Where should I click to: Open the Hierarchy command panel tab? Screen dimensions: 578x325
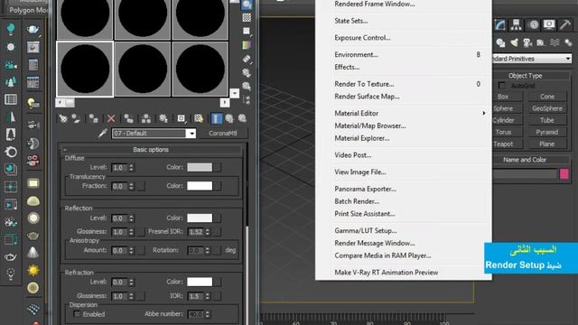[516, 24]
